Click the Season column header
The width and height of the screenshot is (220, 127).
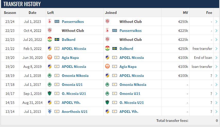coord(10,13)
